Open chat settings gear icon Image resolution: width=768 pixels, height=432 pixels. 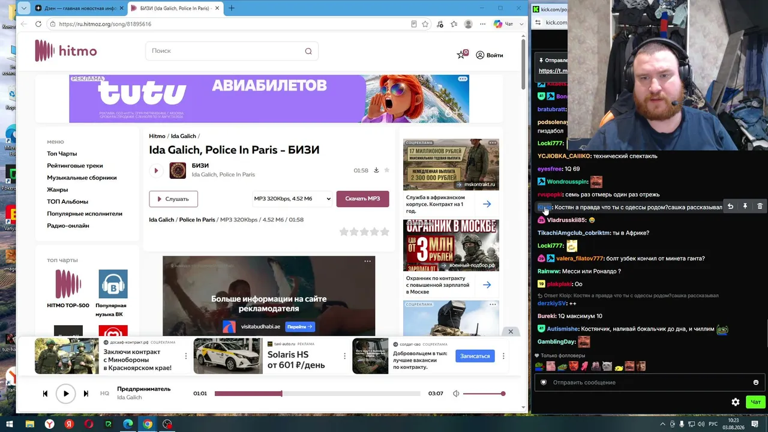tap(736, 402)
